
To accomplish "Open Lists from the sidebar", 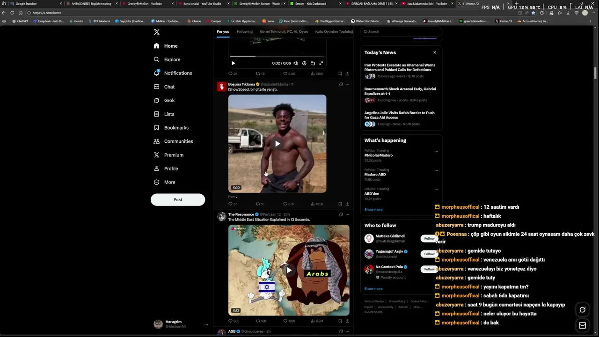I will [164, 114].
